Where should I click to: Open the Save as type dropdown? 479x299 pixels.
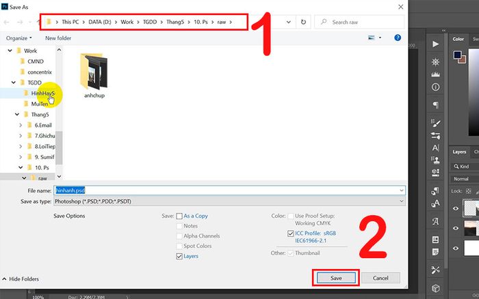click(x=402, y=201)
